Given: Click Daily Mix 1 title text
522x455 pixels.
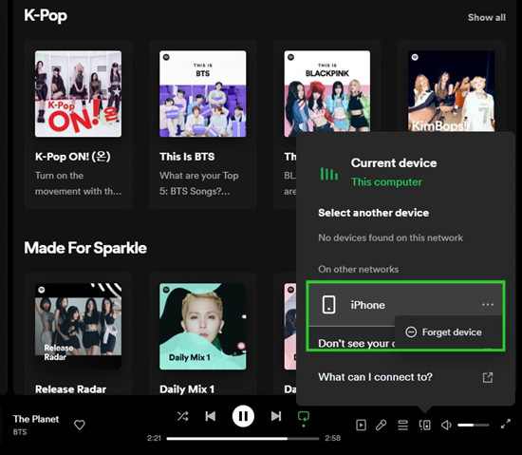Looking at the screenshot, I should 187,389.
